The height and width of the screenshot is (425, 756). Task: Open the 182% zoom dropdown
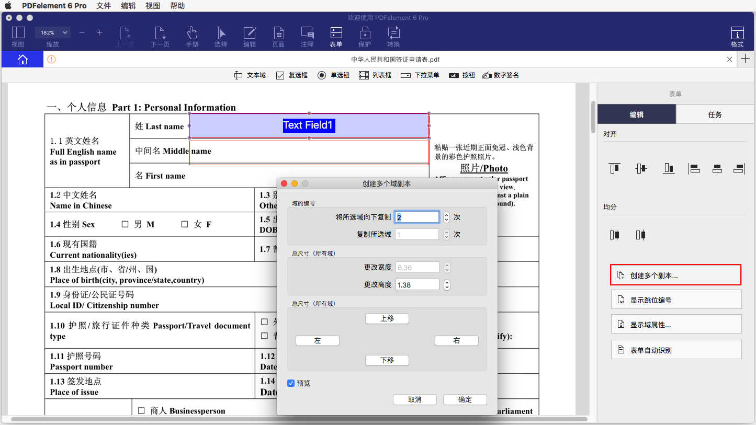point(52,32)
